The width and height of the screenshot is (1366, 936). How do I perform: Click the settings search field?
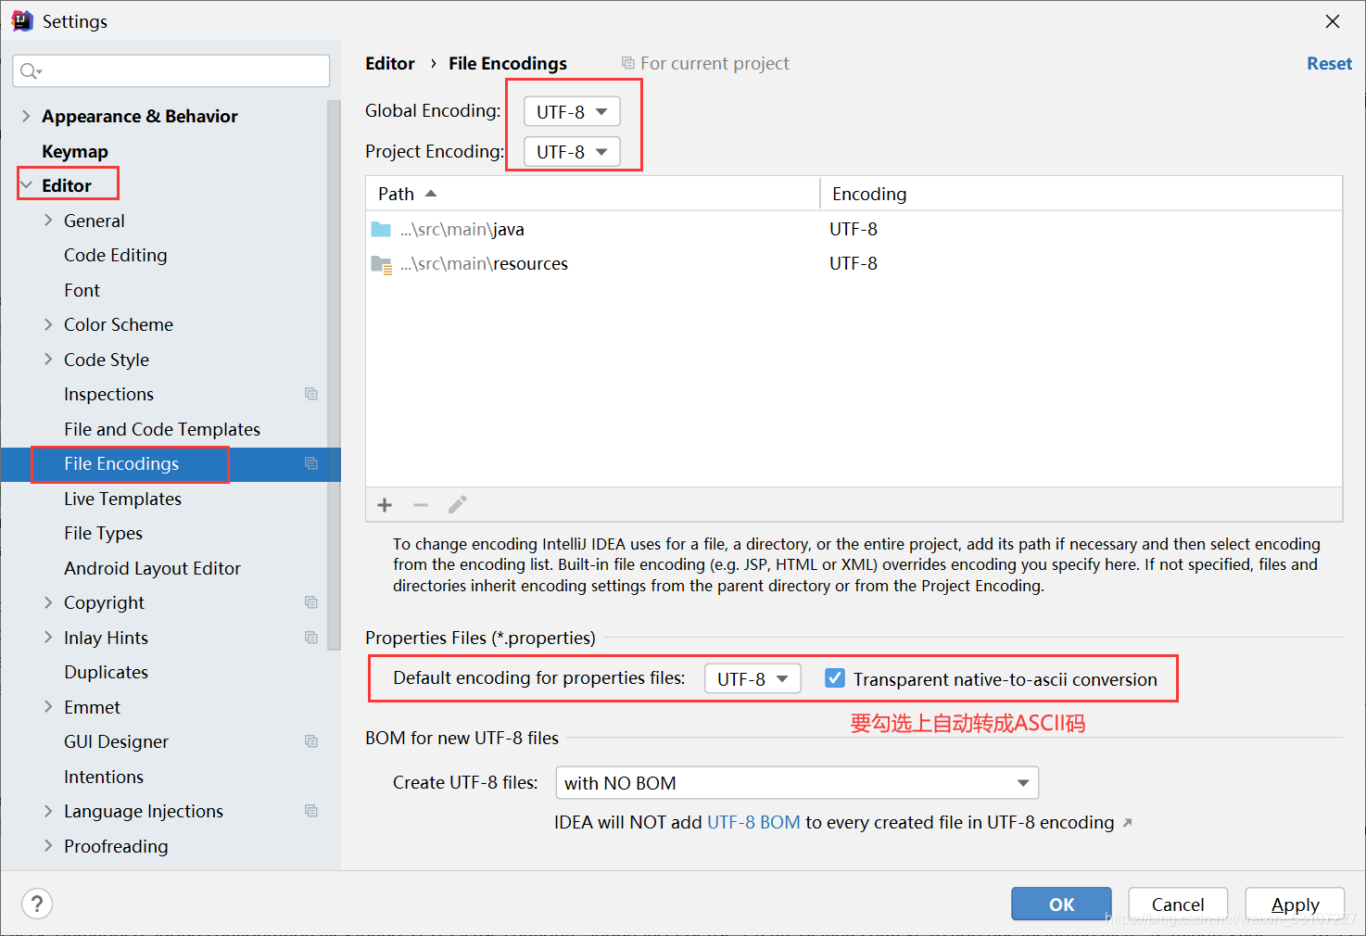pos(171,71)
